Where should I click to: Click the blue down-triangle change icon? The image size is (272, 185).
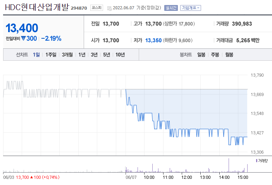[x=23, y=38]
